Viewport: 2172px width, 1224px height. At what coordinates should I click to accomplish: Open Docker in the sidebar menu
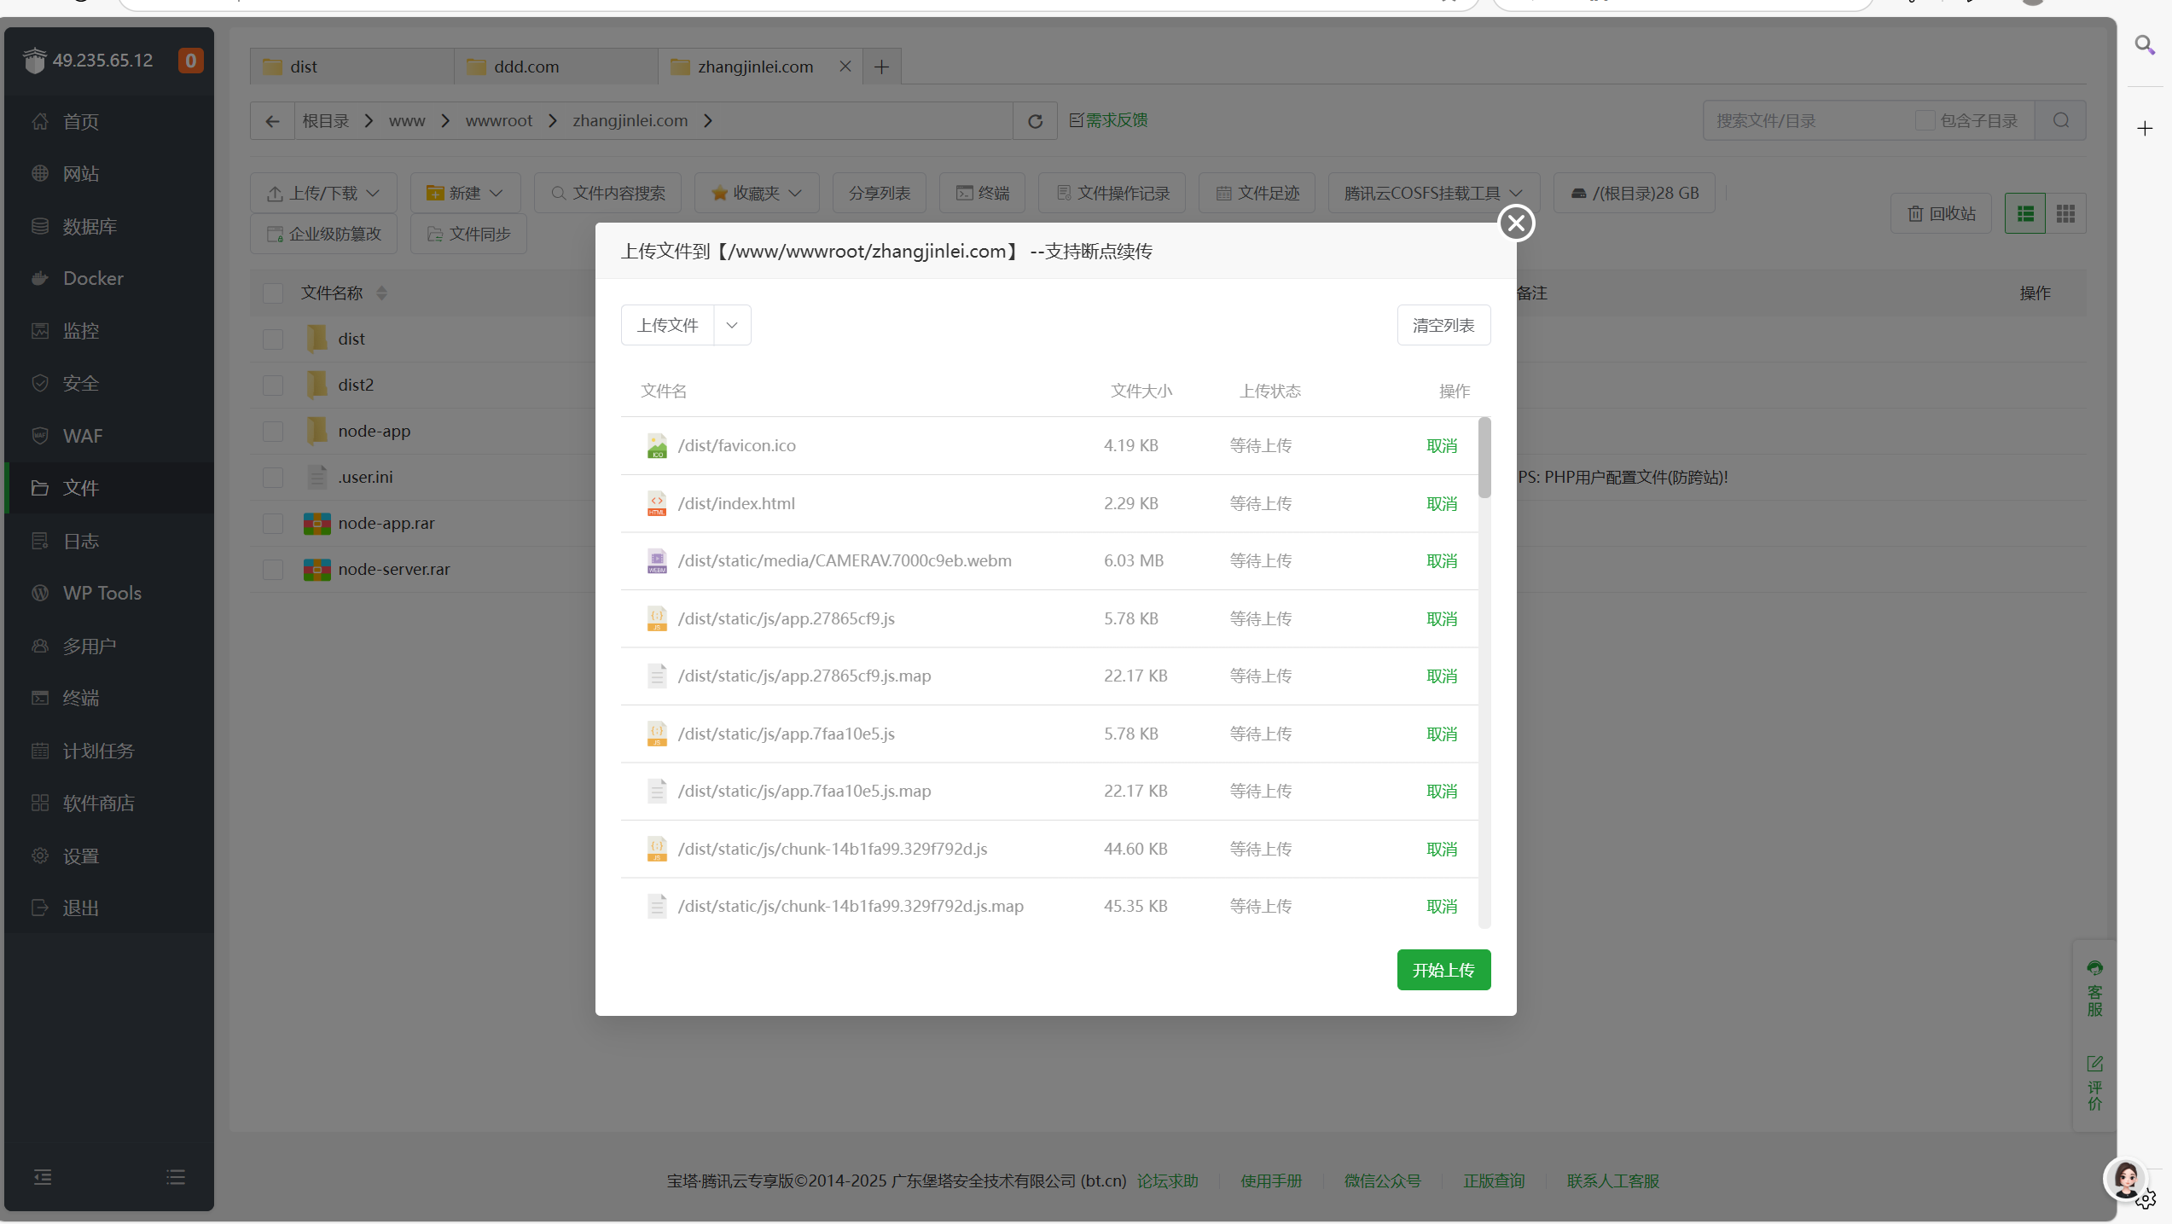point(93,278)
